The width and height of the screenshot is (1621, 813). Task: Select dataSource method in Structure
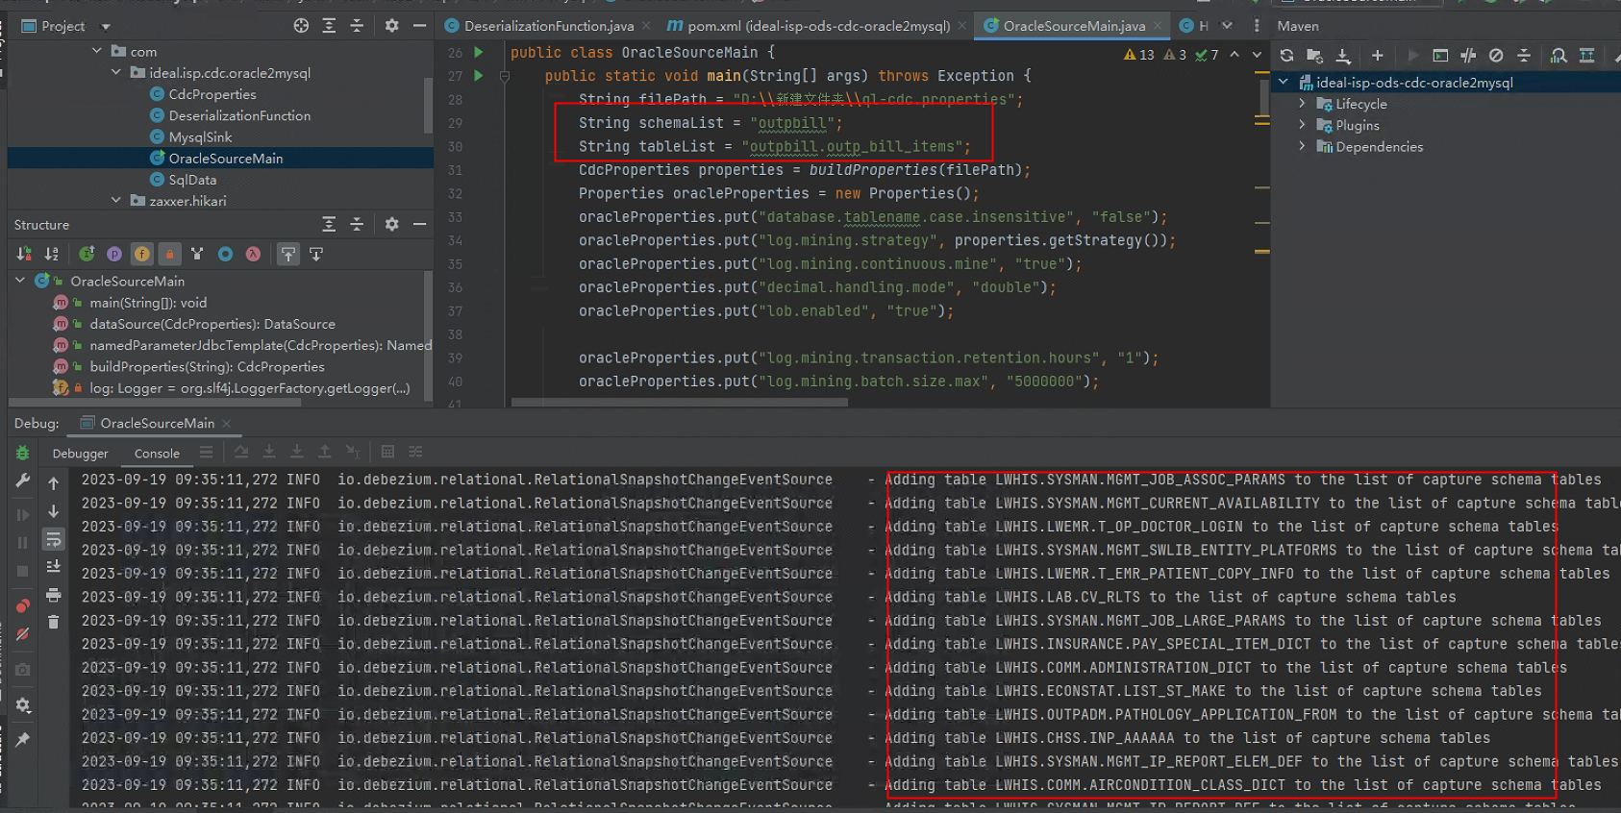coord(212,324)
